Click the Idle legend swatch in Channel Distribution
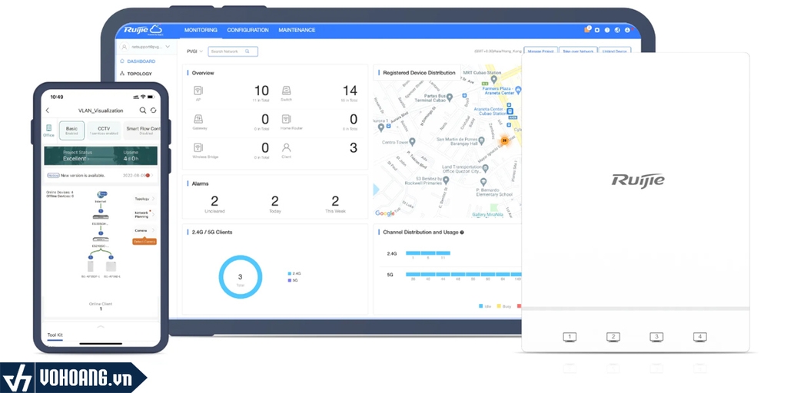Screen dimensions: 787x393 coord(481,305)
